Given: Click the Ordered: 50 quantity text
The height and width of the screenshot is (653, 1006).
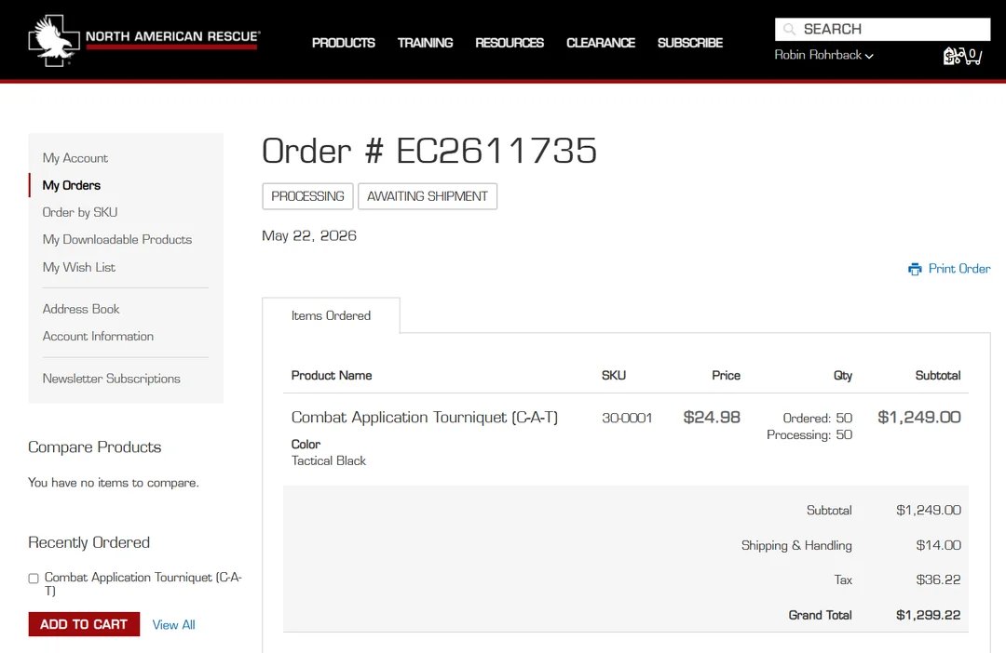Looking at the screenshot, I should [818, 418].
